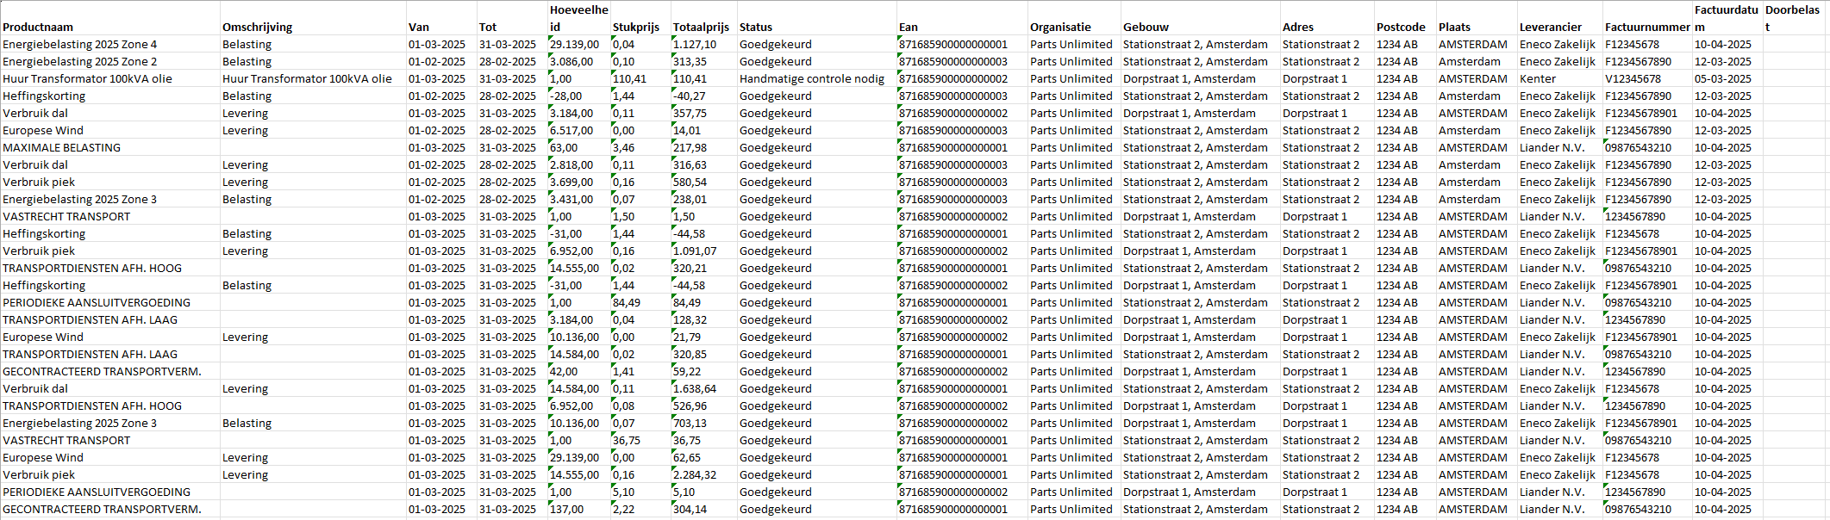Click the Postcode column header cell
Image resolution: width=1830 pixels, height=520 pixels.
coord(1401,27)
